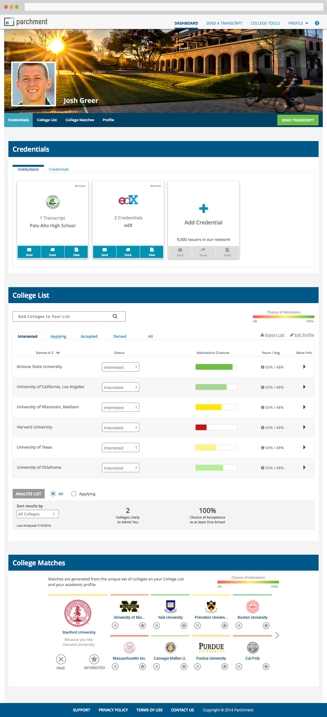327x717 pixels.
Task: Switch to College List profile tab
Action: 47,120
